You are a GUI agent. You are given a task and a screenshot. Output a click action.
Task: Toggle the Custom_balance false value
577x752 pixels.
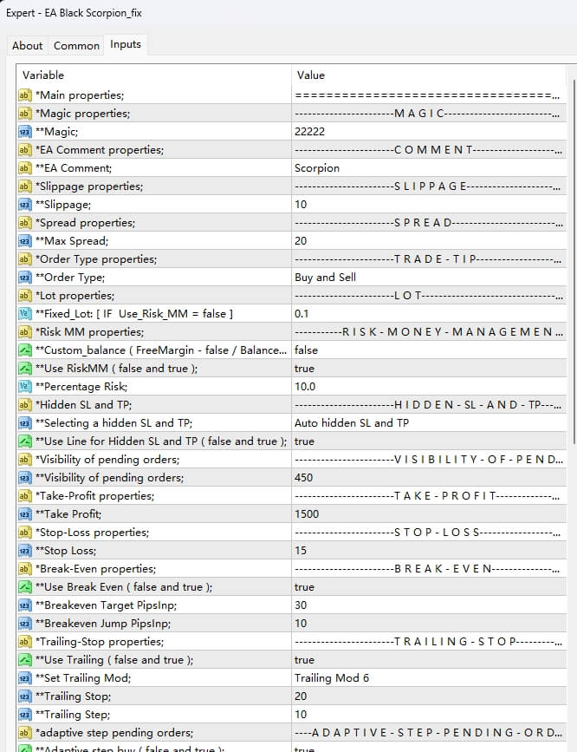(307, 350)
